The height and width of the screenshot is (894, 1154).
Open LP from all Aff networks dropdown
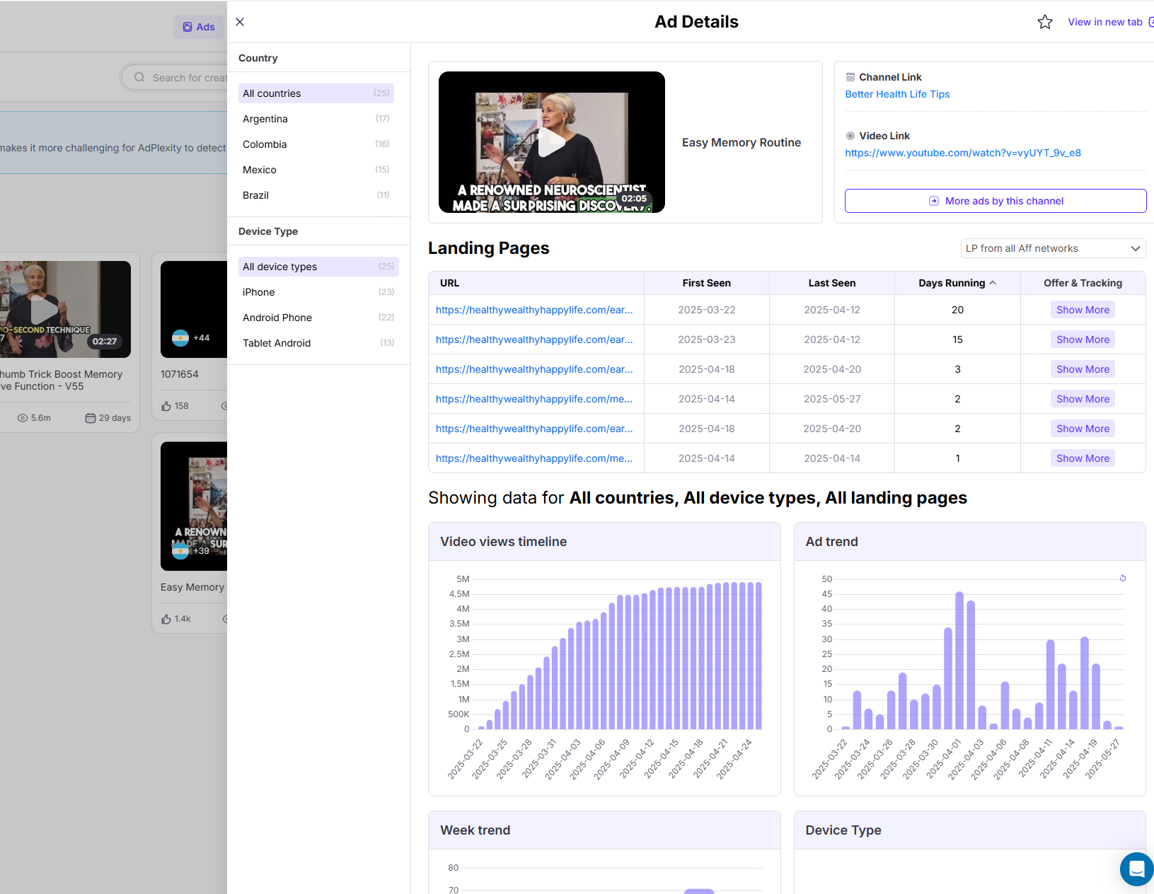pos(1053,248)
